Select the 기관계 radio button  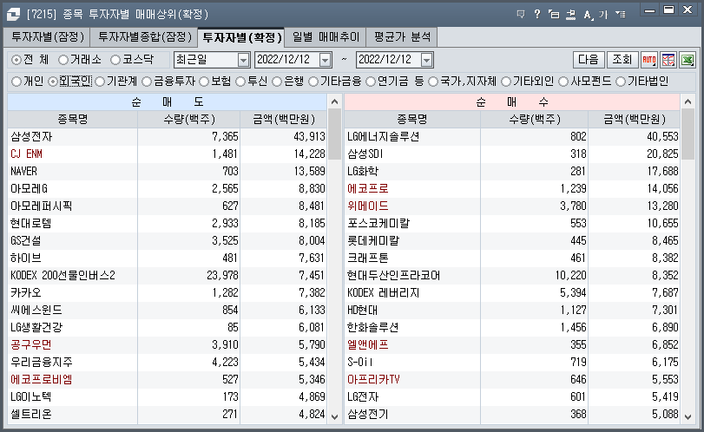[x=100, y=82]
